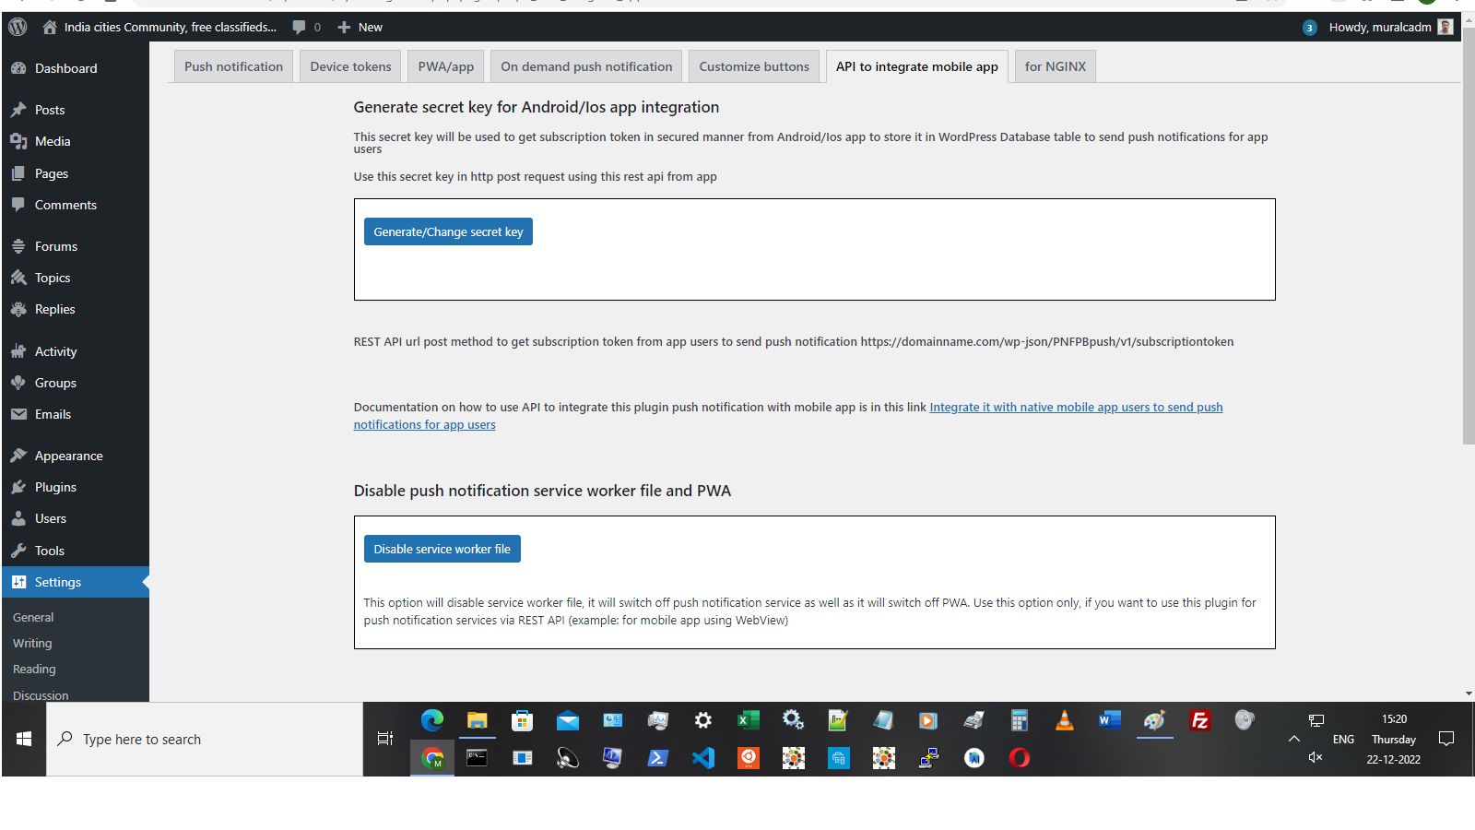Click the Windows search box
The image size is (1475, 830).
point(205,739)
